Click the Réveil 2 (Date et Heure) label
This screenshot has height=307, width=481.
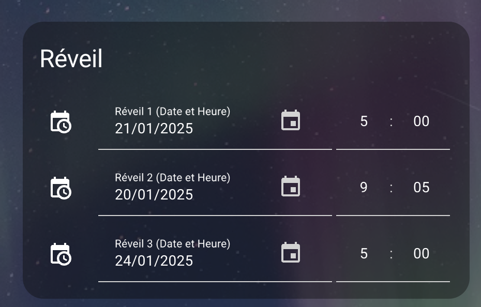click(x=172, y=178)
